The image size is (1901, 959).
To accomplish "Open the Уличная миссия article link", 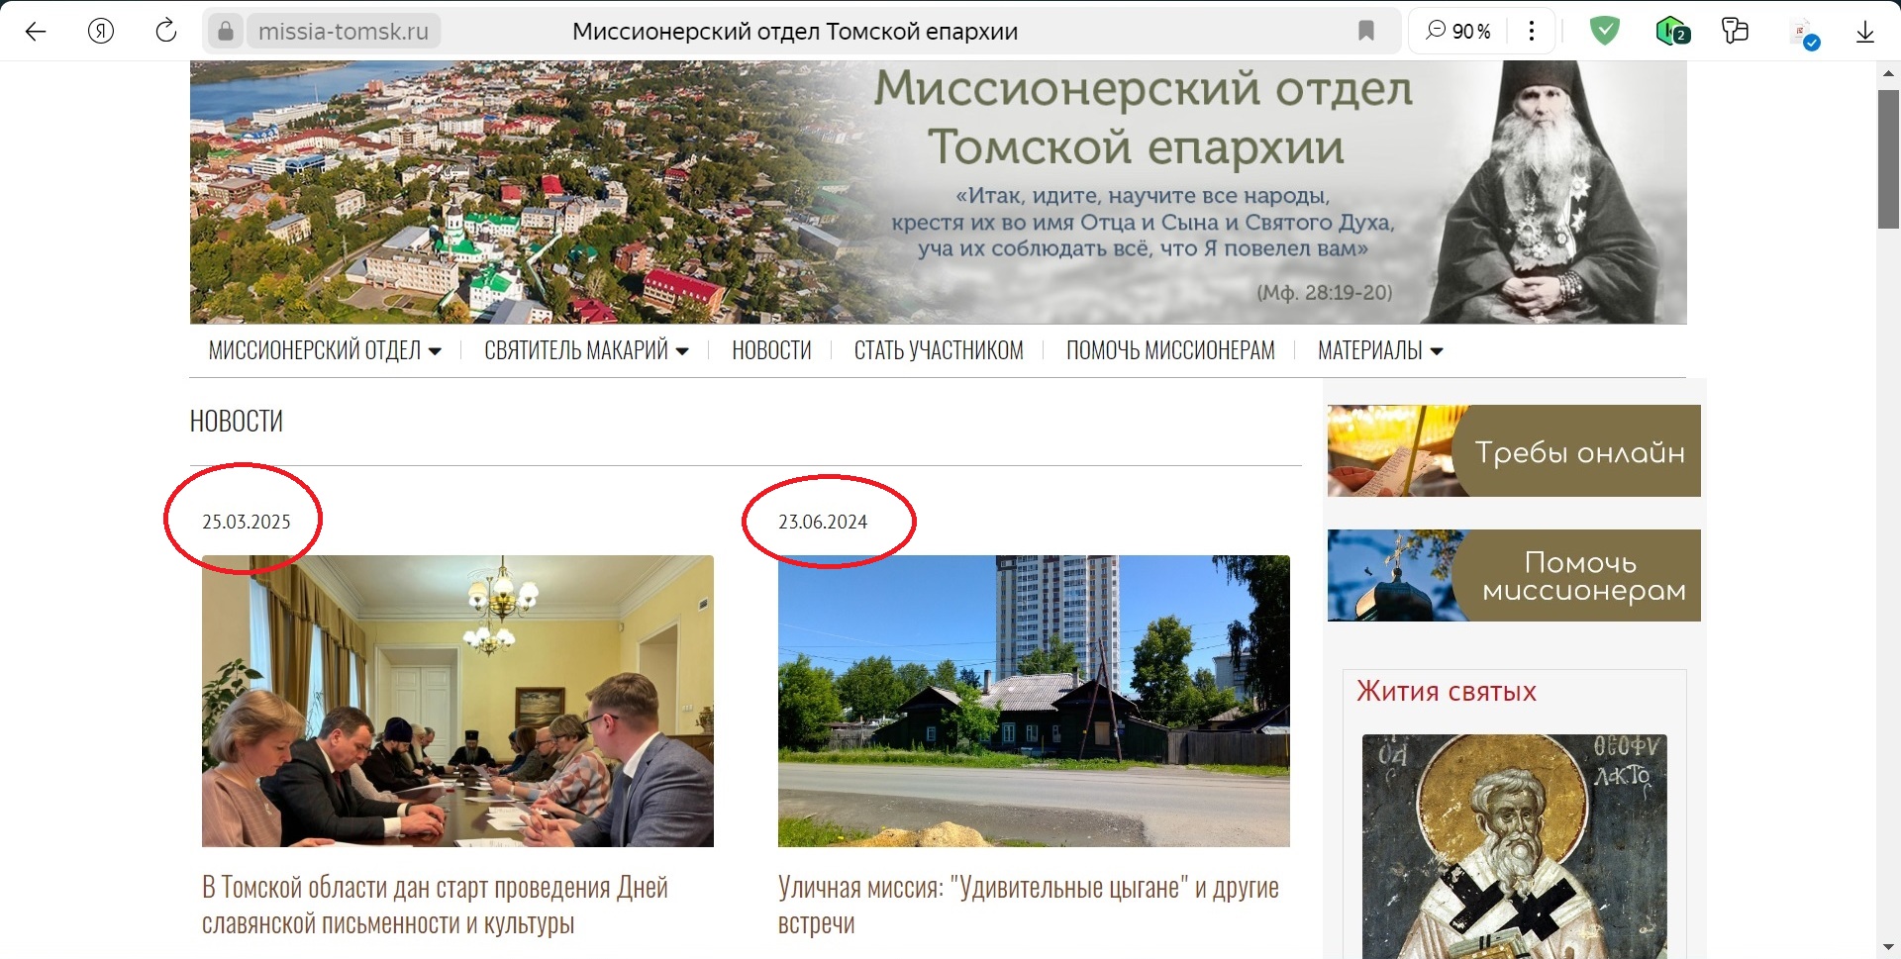I will click(1028, 905).
